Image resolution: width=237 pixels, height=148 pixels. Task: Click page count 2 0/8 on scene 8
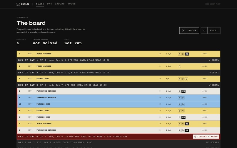click(x=169, y=130)
